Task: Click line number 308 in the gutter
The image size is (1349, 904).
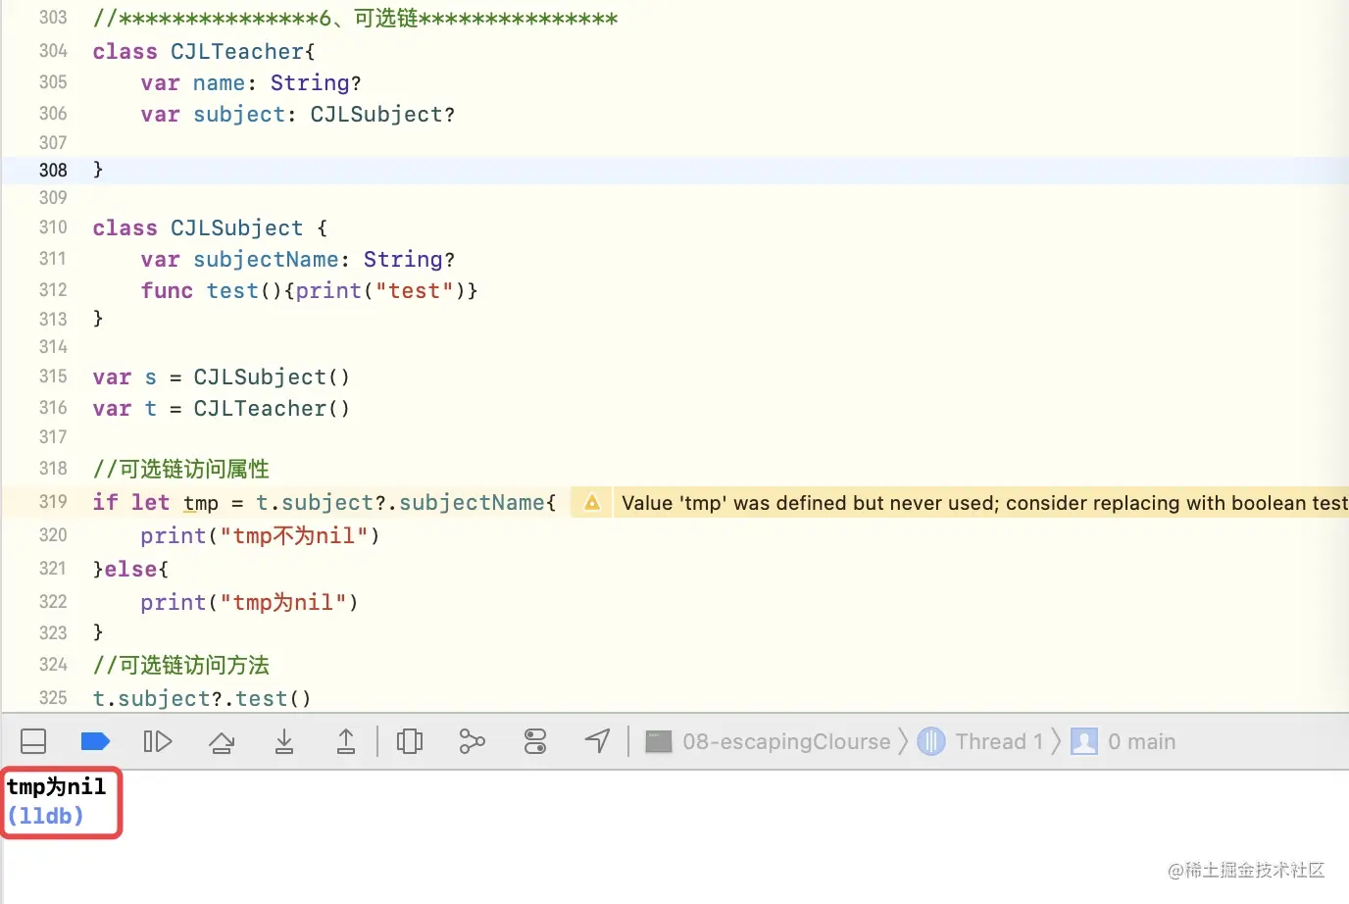Action: [x=53, y=170]
